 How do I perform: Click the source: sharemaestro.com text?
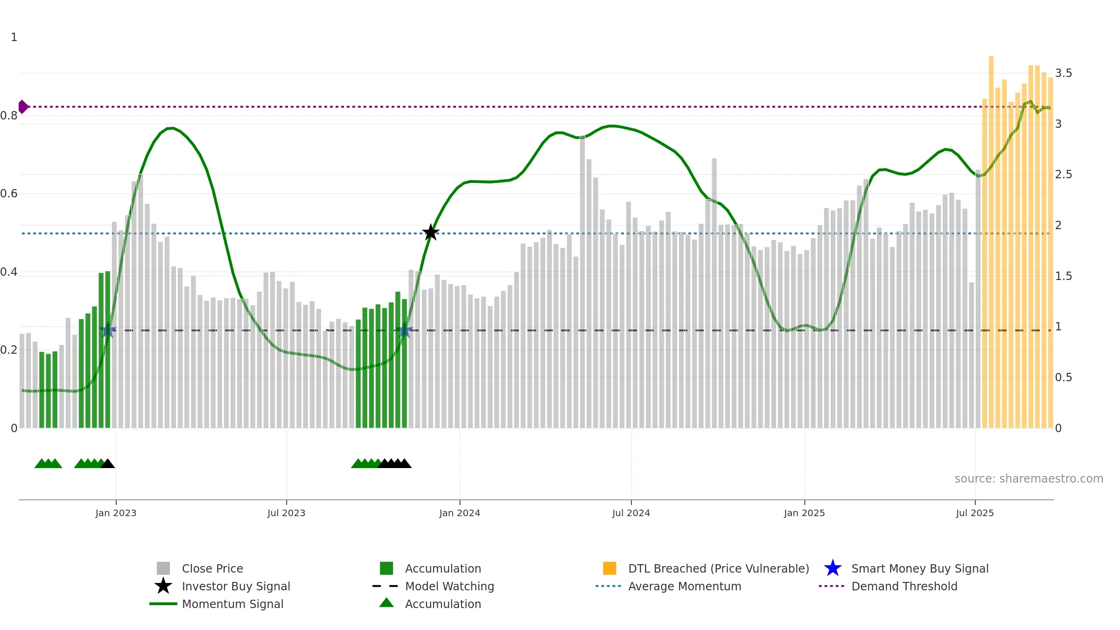click(1029, 479)
